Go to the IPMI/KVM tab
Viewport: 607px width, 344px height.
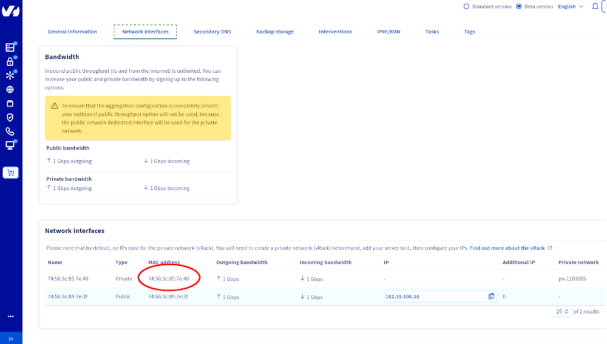(388, 32)
